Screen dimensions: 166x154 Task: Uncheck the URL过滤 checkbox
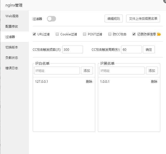tap(34, 34)
